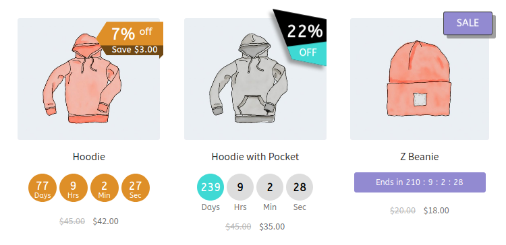Click the Z Beanie sale price $18.00
Screen dimensions: 506x245
[x=437, y=211]
